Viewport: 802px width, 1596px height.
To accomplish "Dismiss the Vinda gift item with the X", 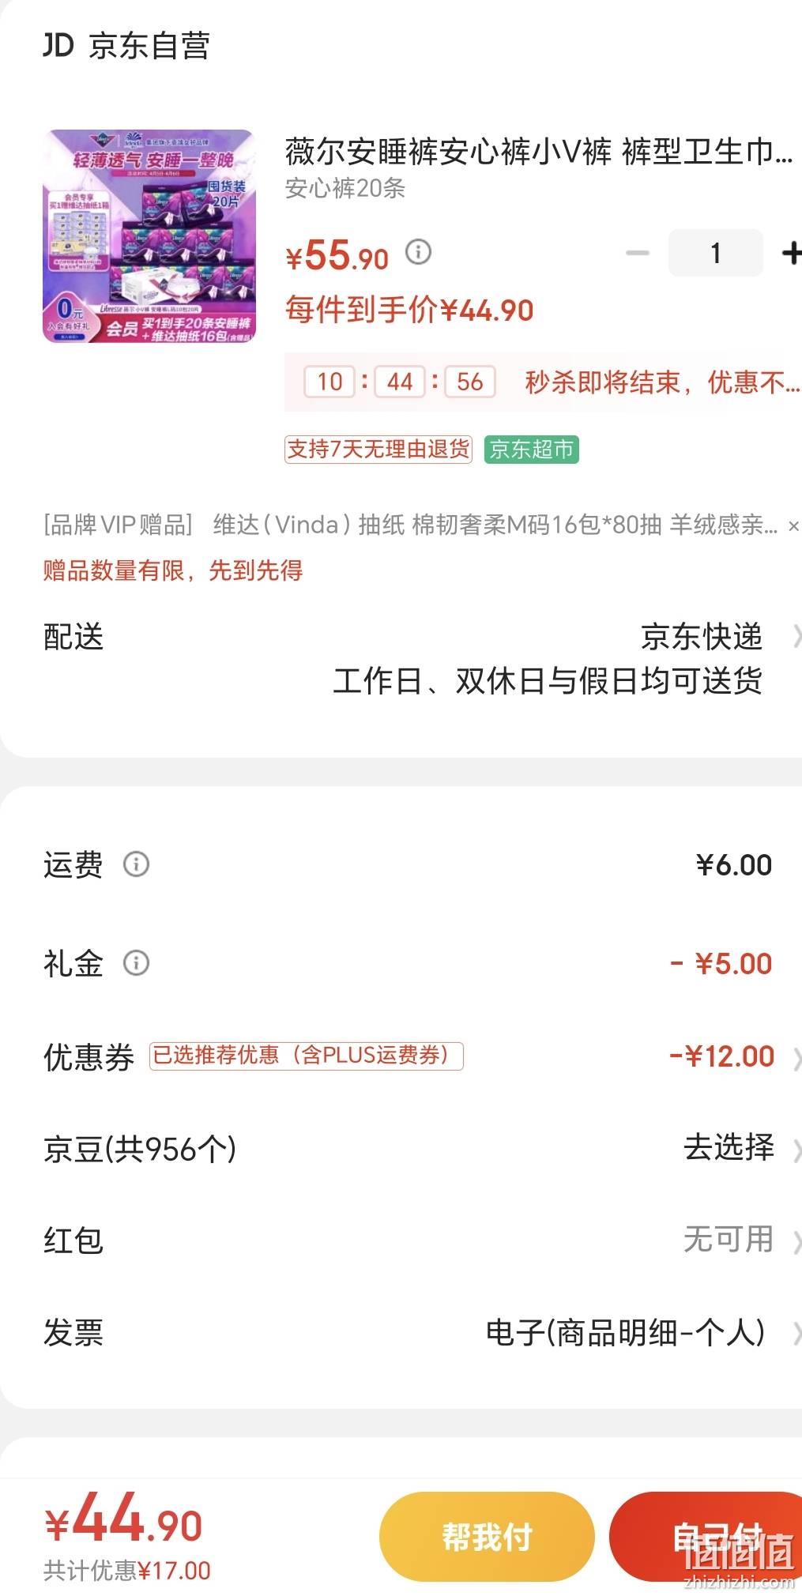I will click(x=793, y=525).
